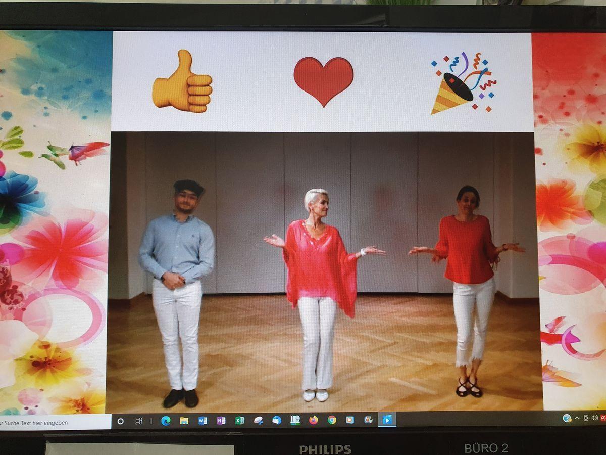Click the Windows search text field
Image resolution: width=606 pixels, height=455 pixels.
50,422
